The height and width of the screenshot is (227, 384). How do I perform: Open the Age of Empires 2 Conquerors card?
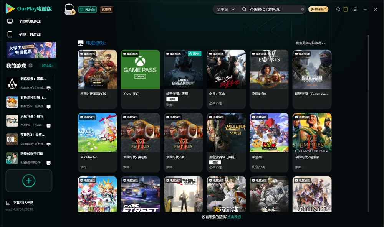point(312,143)
